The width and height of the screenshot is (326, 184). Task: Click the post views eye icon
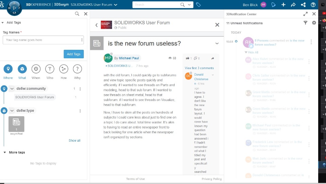click(170, 58)
